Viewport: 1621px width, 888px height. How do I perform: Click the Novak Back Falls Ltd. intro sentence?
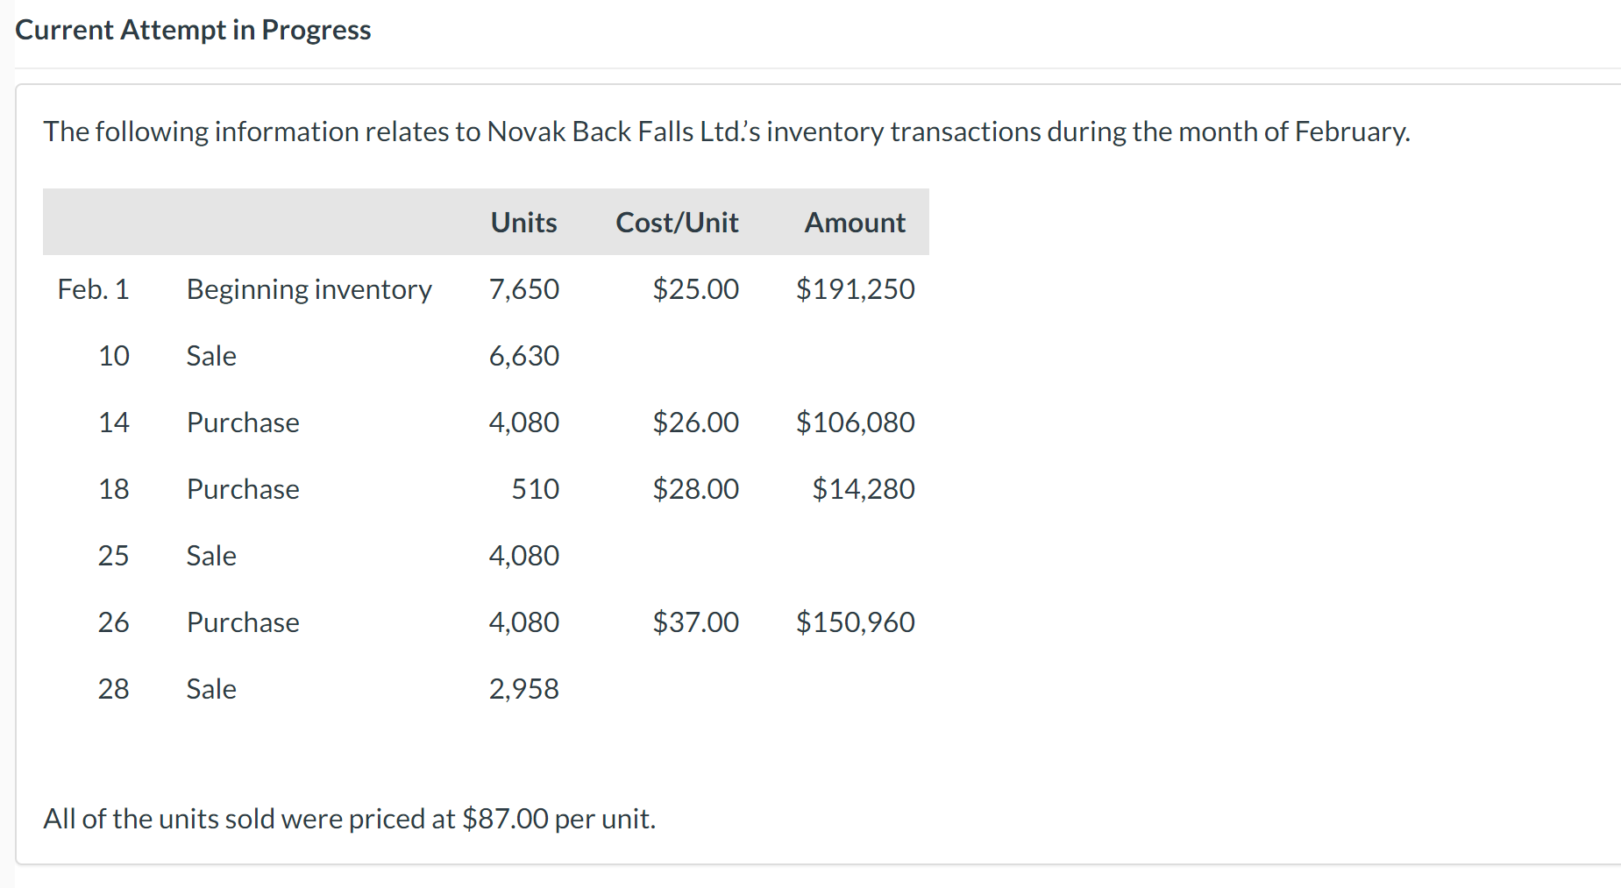pos(726,131)
